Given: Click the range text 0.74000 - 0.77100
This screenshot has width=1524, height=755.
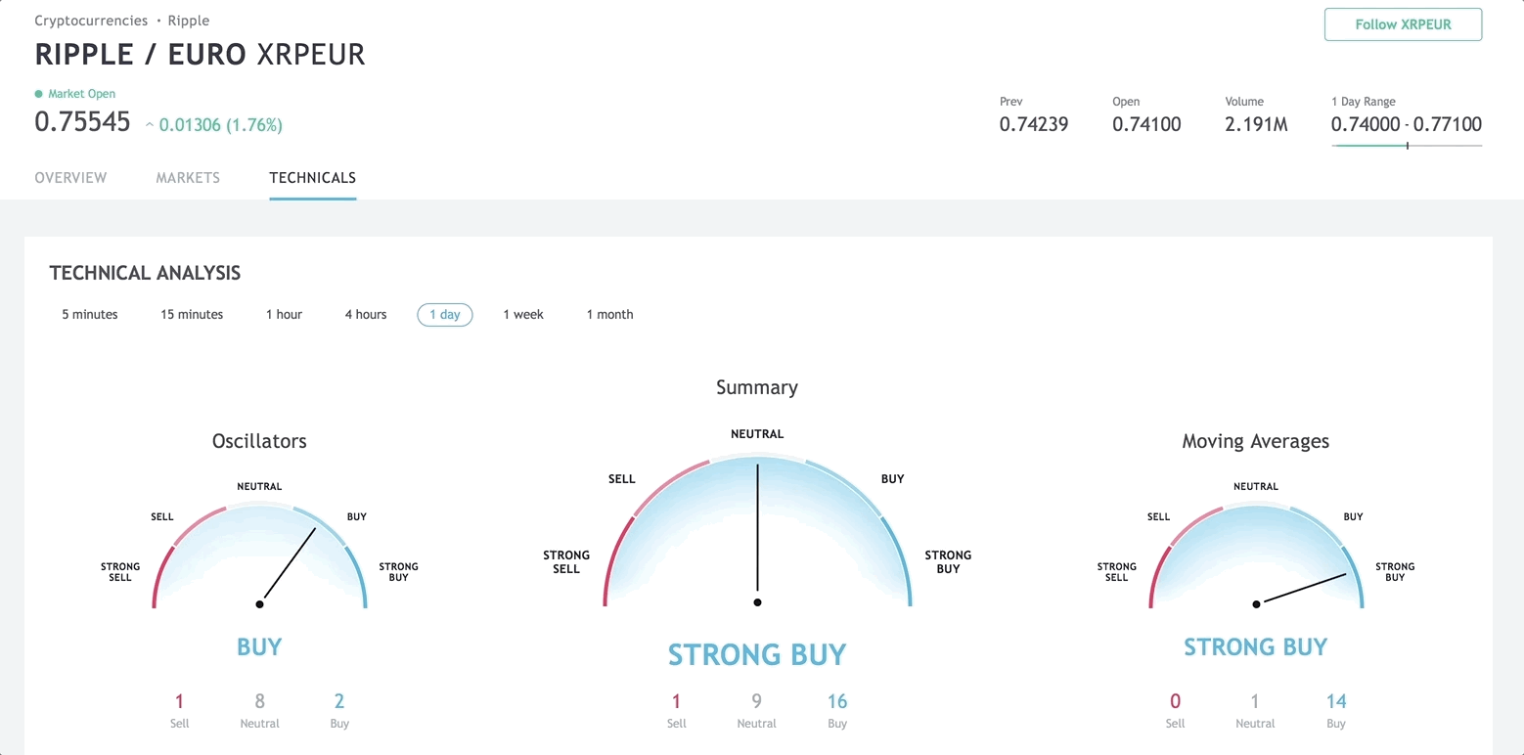Looking at the screenshot, I should (1407, 124).
